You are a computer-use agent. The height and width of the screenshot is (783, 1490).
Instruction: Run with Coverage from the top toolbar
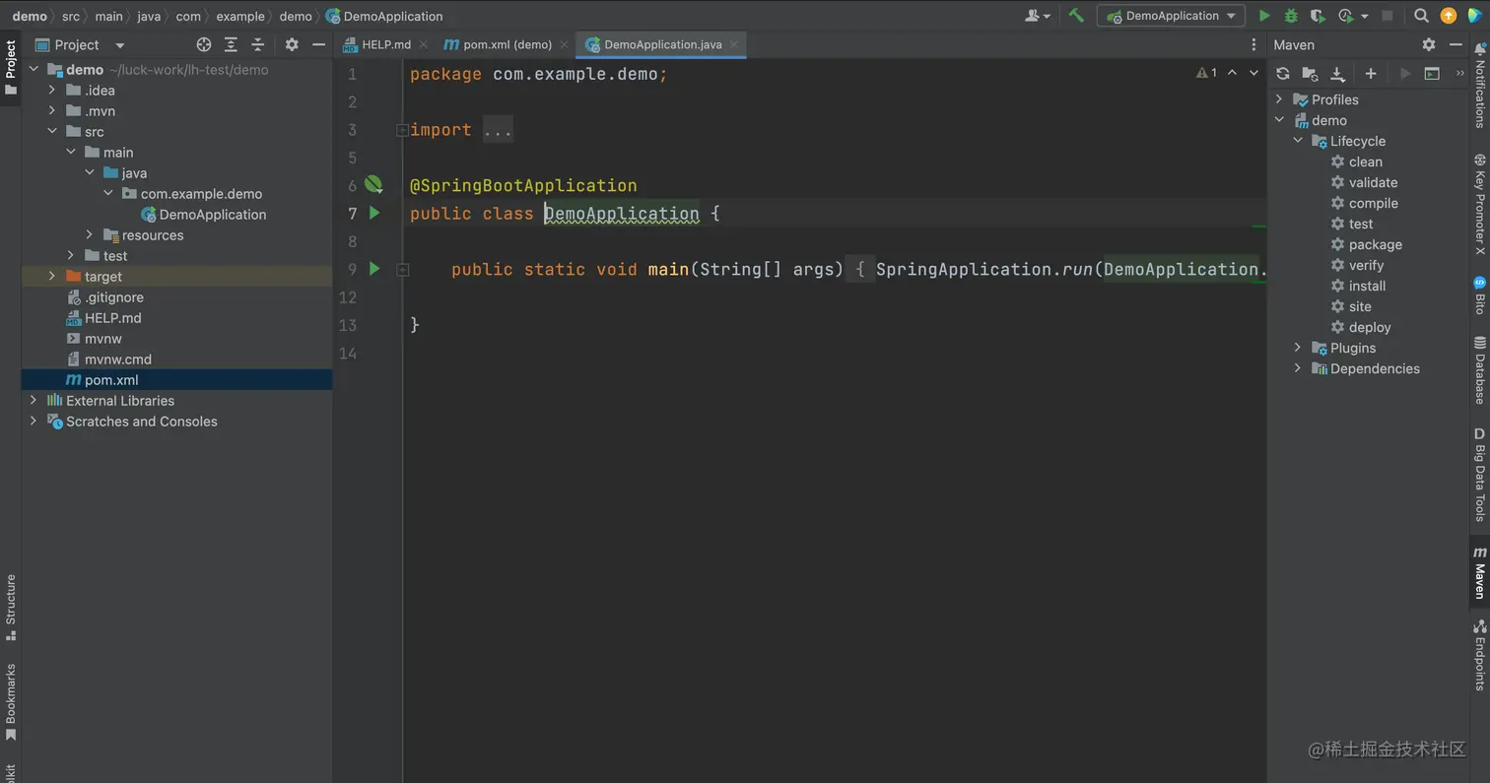coord(1318,16)
